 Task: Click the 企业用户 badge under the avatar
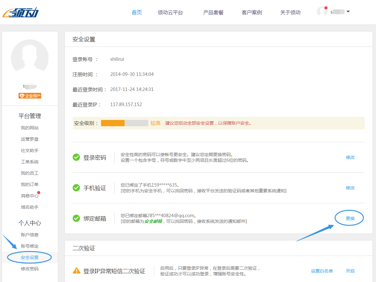pyautogui.click(x=30, y=96)
